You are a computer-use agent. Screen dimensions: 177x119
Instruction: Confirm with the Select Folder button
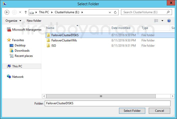click(132, 111)
